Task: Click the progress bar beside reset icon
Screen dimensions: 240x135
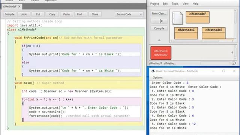Action: point(215,63)
